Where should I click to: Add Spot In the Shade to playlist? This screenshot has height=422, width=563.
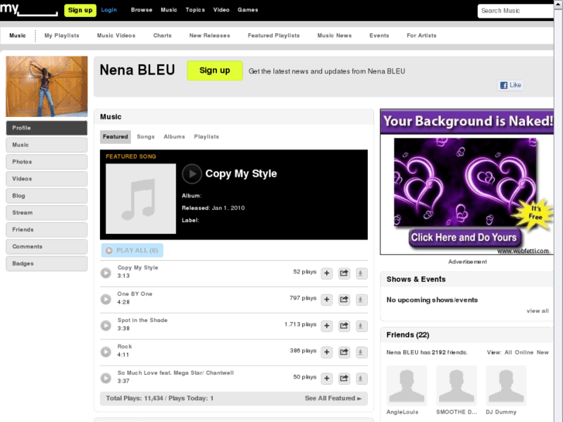coord(327,326)
